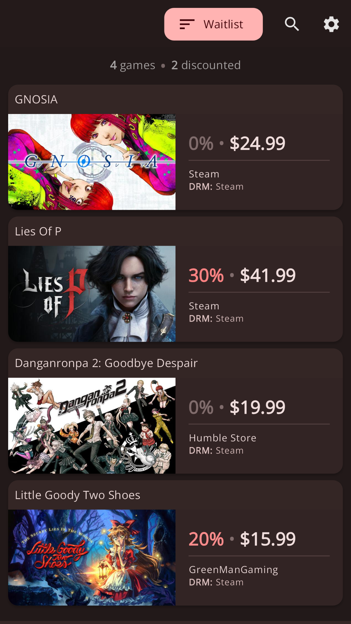Click the 2 discounted summary text
351x624 pixels.
point(206,65)
